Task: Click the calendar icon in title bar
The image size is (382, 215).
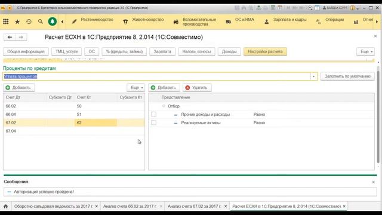Action: pyautogui.click(x=280, y=8)
